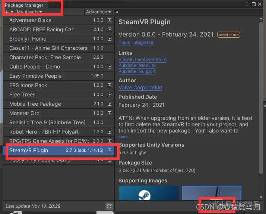This screenshot has width=266, height=214.
Task: Open the Advanced dropdown
Action: [x=98, y=12]
